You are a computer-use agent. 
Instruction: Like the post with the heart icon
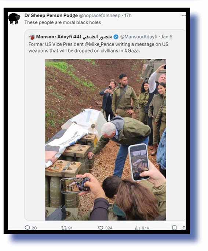[x=101, y=227]
